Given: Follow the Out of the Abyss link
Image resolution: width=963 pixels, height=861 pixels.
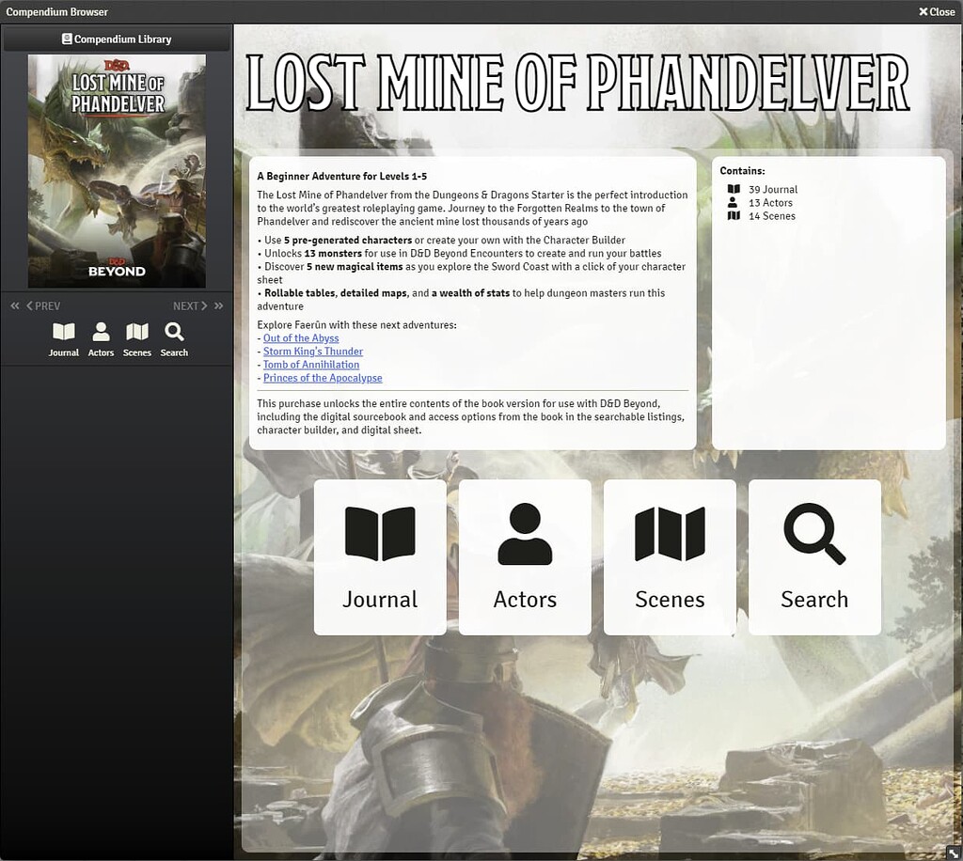Looking at the screenshot, I should click(301, 337).
